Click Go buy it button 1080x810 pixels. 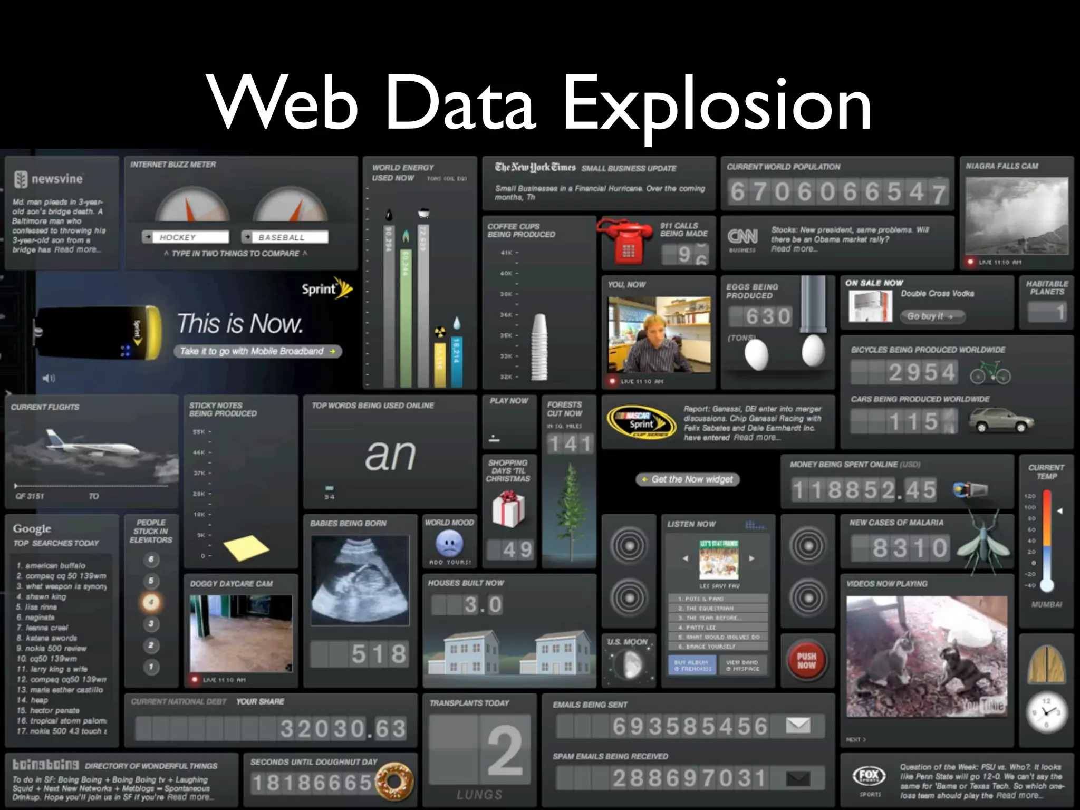932,316
